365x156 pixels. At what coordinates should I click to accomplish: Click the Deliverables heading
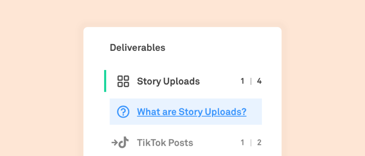tap(138, 48)
